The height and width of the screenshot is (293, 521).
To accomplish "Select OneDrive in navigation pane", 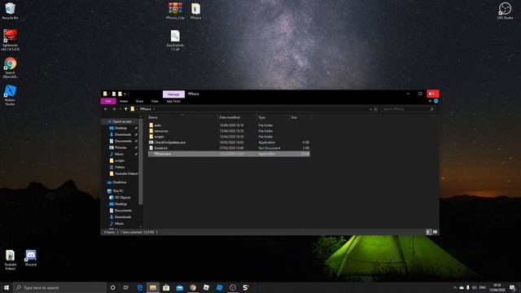I will [x=117, y=182].
